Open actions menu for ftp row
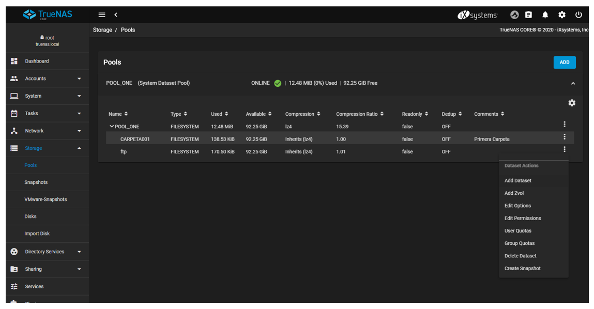The image size is (594, 309). pos(565,149)
